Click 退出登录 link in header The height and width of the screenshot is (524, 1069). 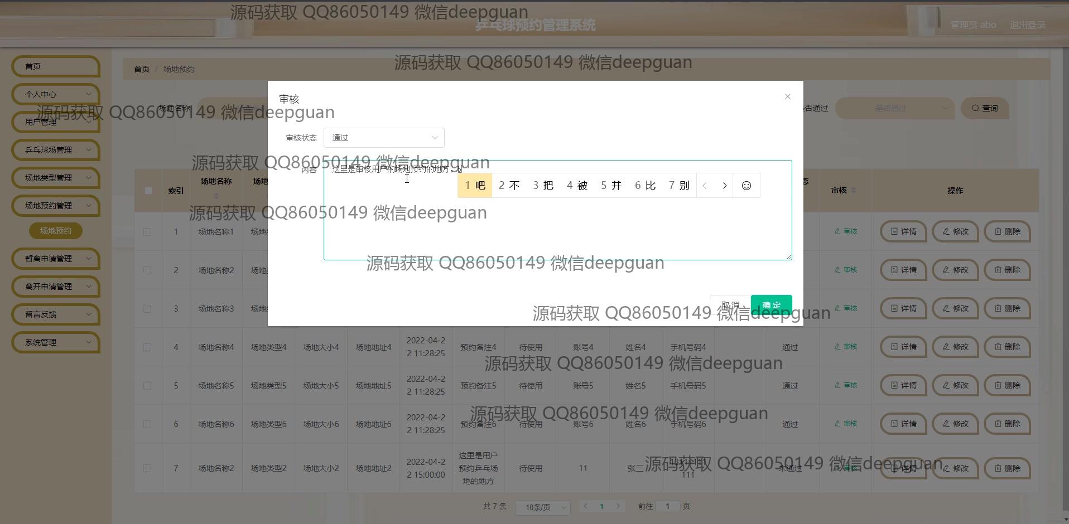pos(1027,25)
